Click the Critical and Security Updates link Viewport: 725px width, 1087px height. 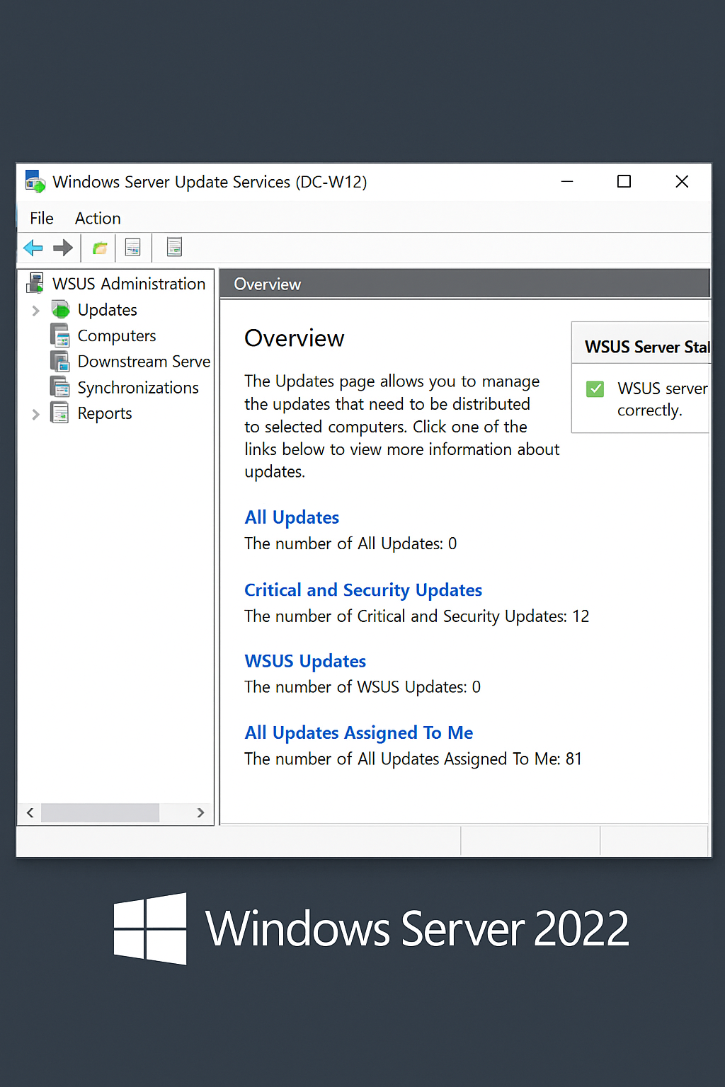pos(363,589)
